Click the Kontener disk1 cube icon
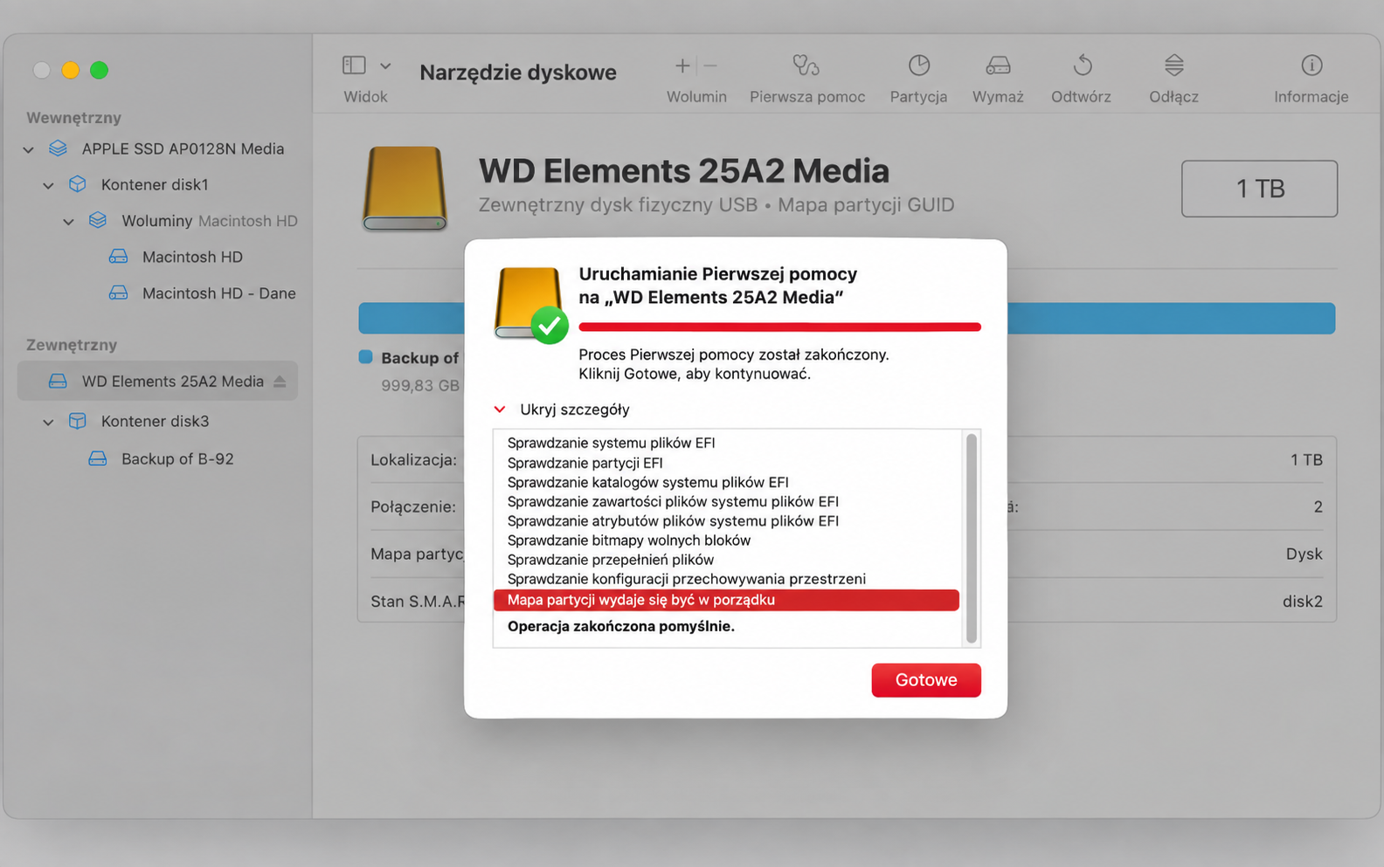Viewport: 1384px width, 867px height. [x=78, y=184]
